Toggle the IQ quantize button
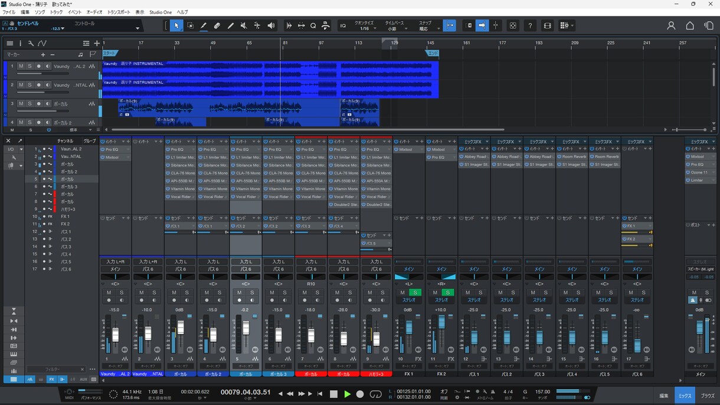The image size is (720, 405). pos(343,26)
